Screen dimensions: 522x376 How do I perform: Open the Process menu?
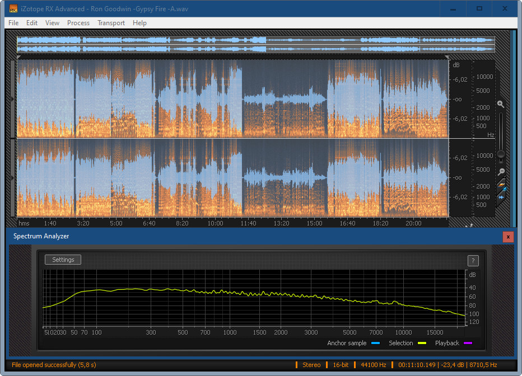[78, 23]
